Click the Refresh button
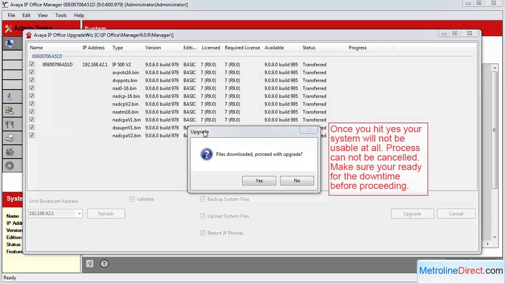This screenshot has width=505, height=284. point(106,214)
